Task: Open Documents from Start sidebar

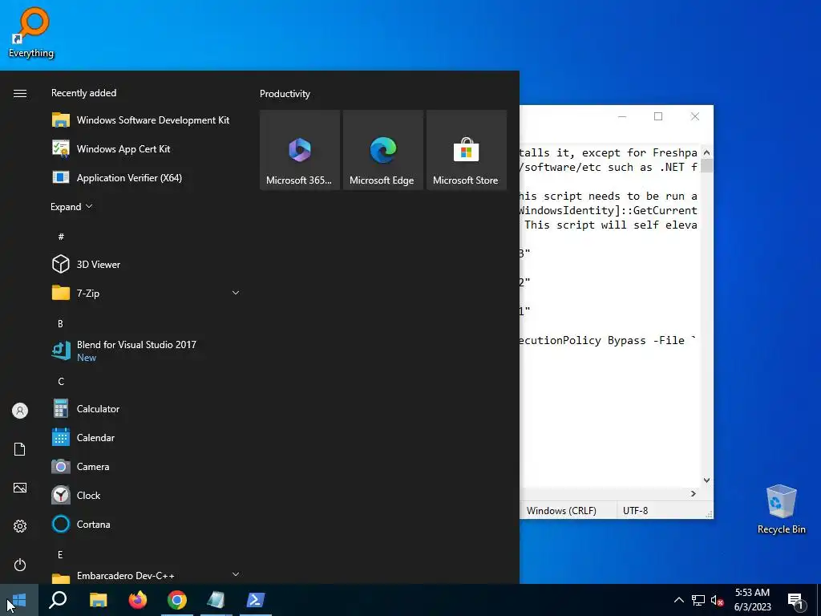Action: pos(20,449)
